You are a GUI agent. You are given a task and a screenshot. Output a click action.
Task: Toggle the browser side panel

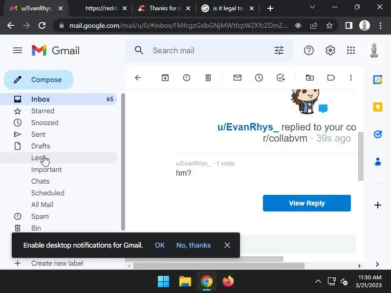(349, 25)
